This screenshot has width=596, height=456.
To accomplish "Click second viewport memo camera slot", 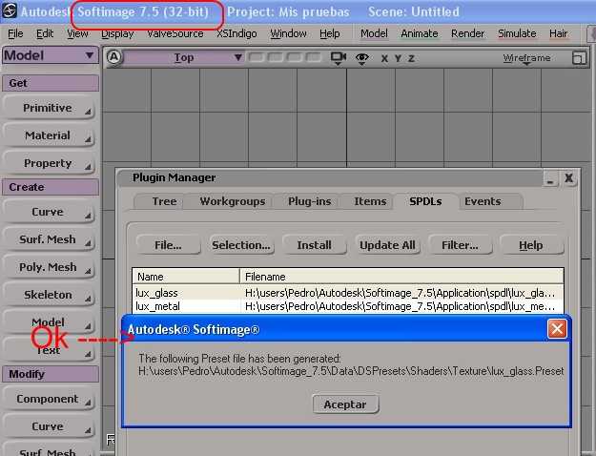I will coord(276,57).
